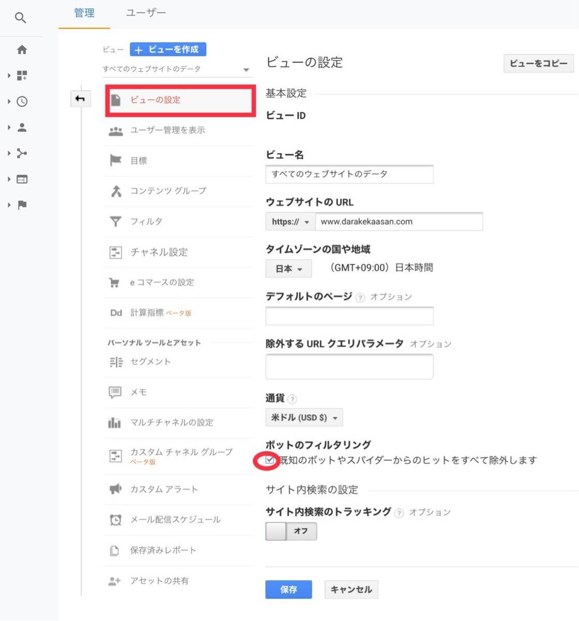Click the ビュー名 input field

349,174
